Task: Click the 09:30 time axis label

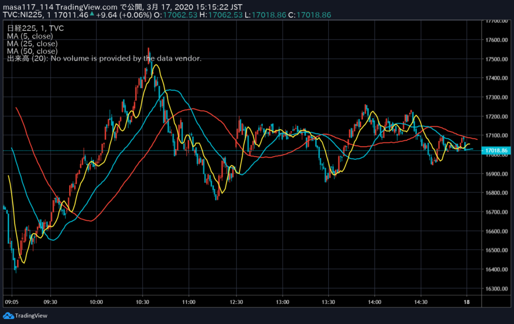Action: coord(50,302)
